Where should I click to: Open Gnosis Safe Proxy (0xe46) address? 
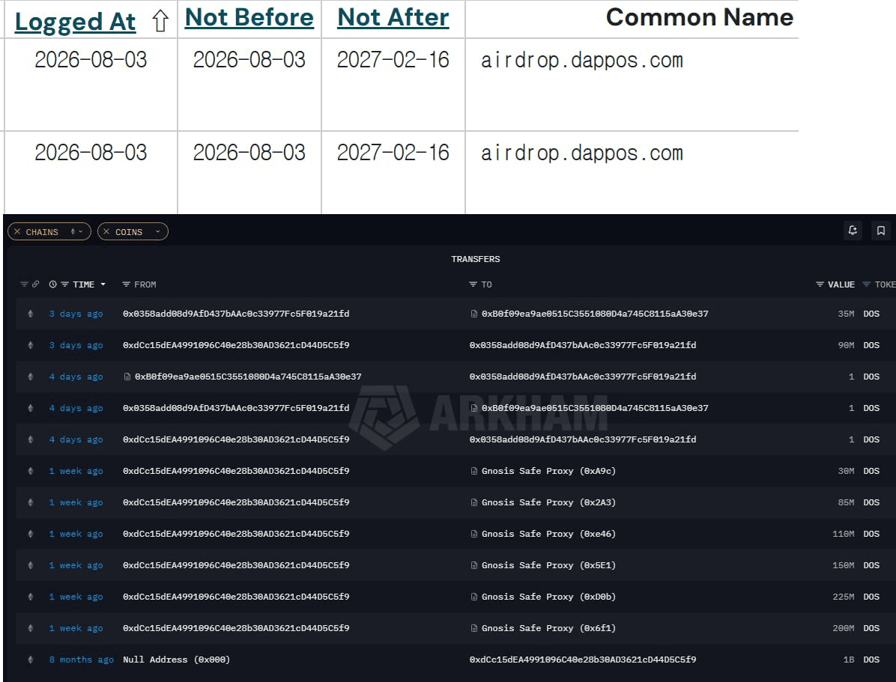(x=548, y=534)
